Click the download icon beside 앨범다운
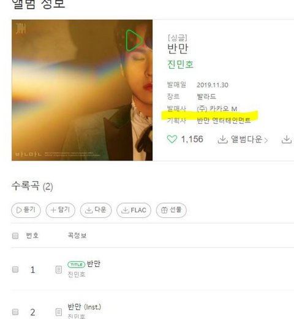 point(222,139)
